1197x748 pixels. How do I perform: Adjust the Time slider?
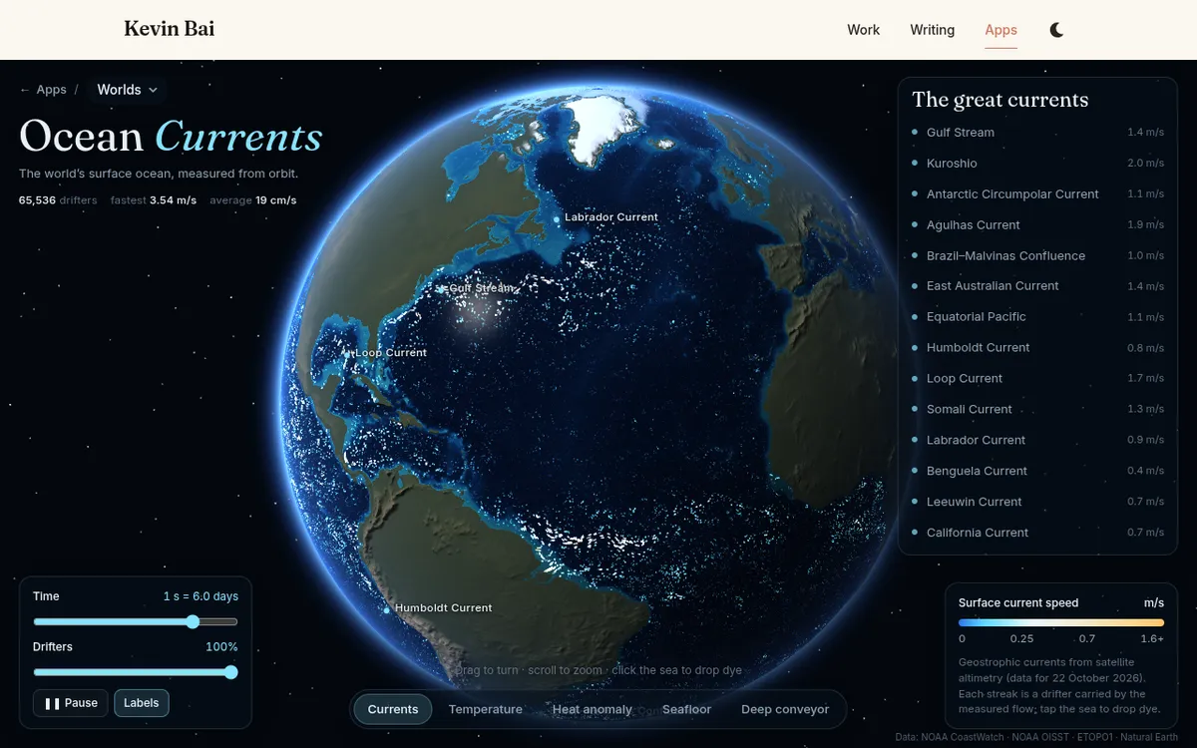[135, 621]
